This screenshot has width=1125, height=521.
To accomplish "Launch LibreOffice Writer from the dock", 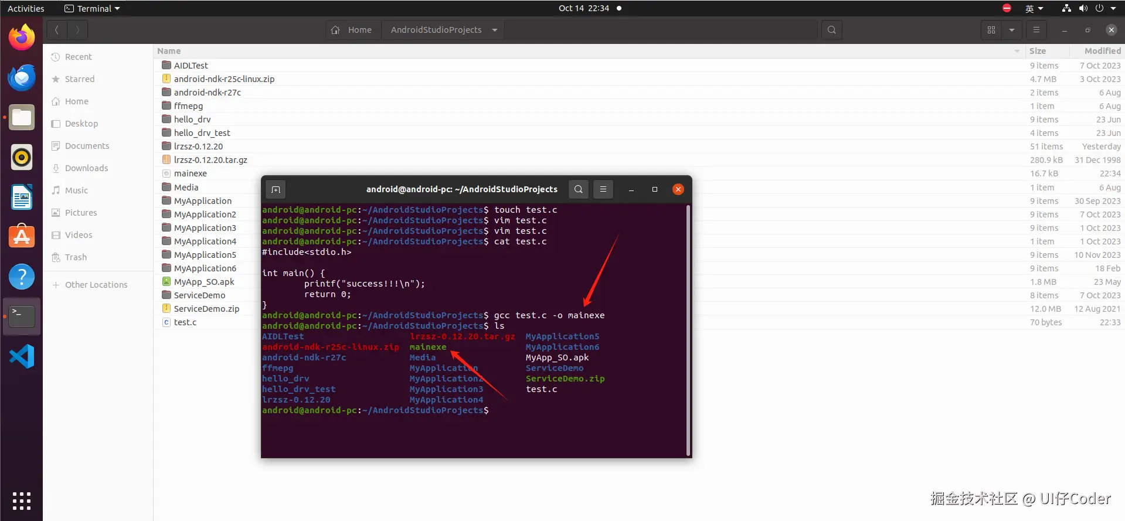I will pos(22,197).
